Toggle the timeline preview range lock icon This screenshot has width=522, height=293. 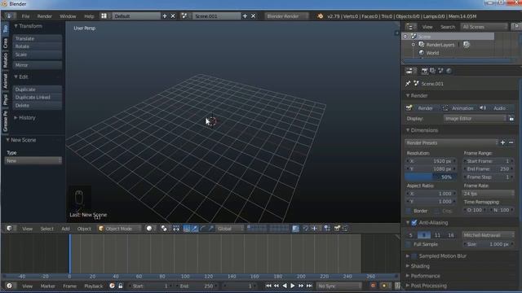[x=121, y=286]
